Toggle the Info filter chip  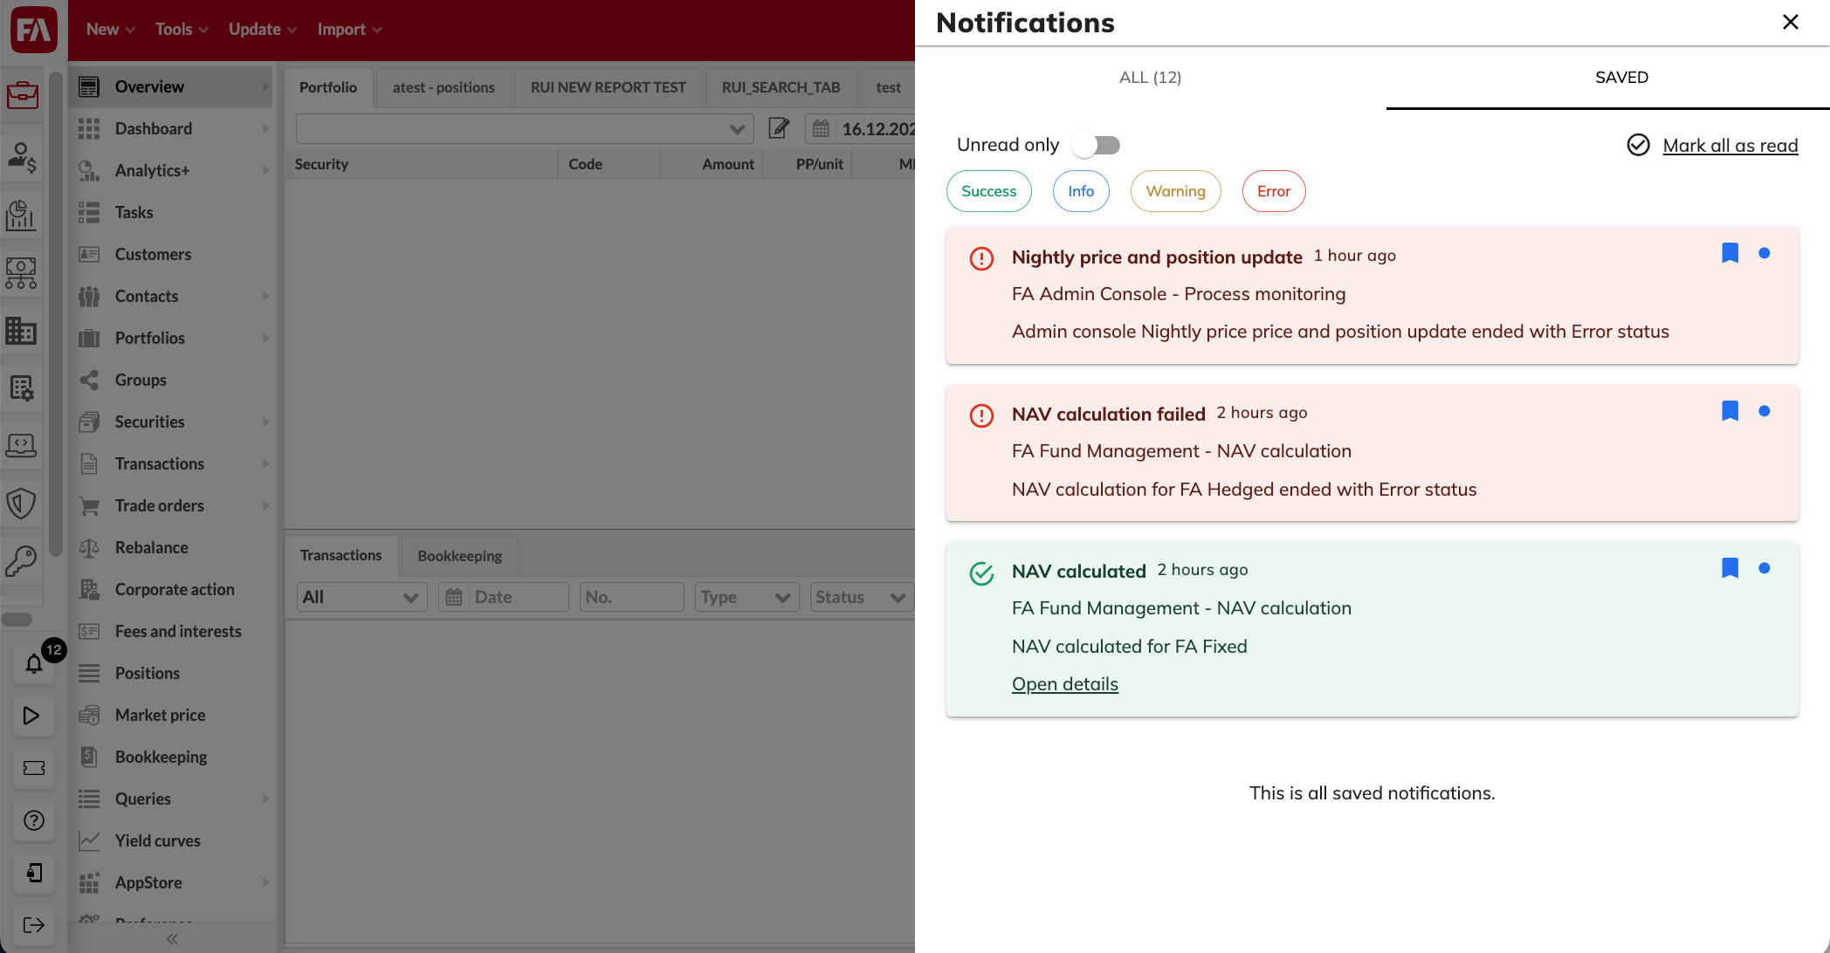[1081, 191]
